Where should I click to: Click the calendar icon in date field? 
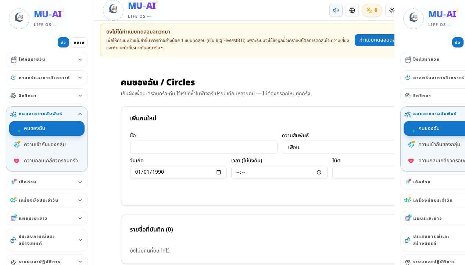pos(219,172)
